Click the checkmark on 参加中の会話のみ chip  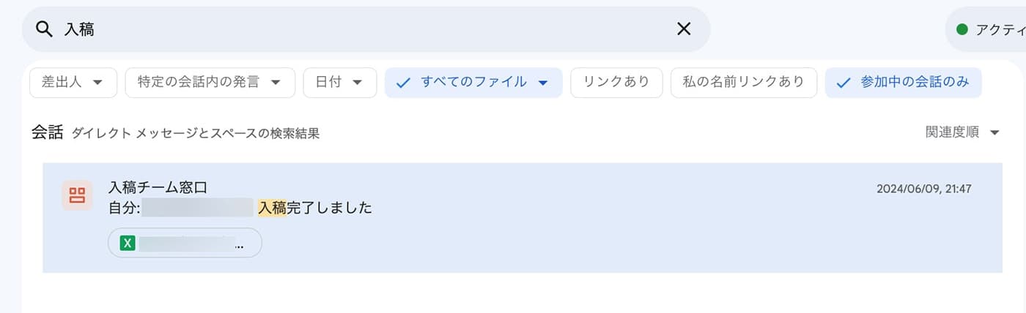[844, 83]
